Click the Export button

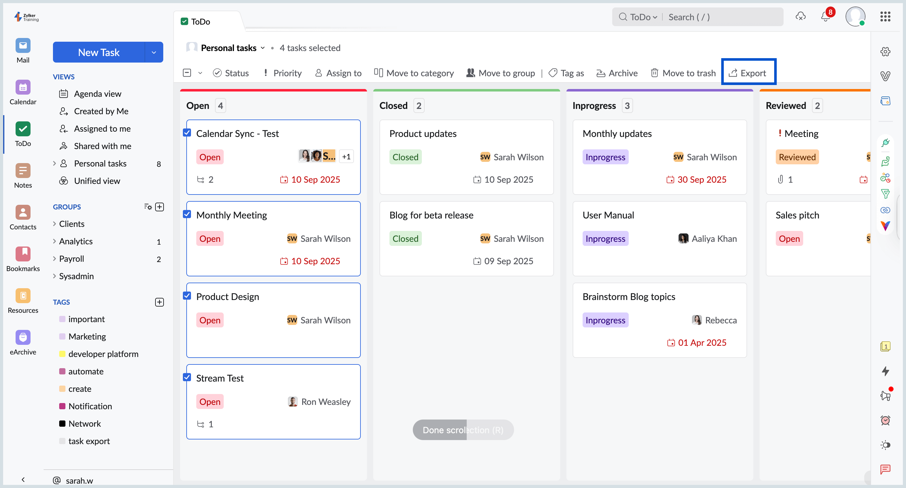point(748,73)
